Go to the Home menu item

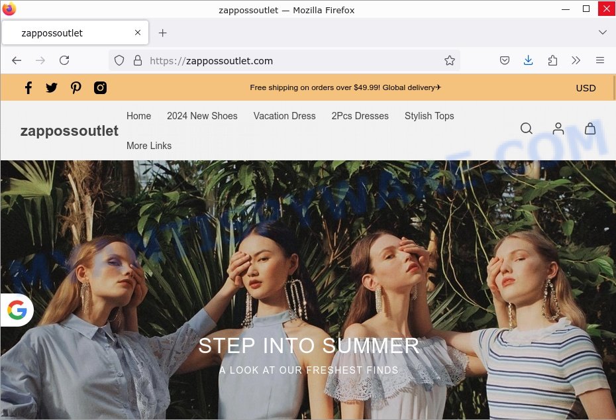pos(138,116)
